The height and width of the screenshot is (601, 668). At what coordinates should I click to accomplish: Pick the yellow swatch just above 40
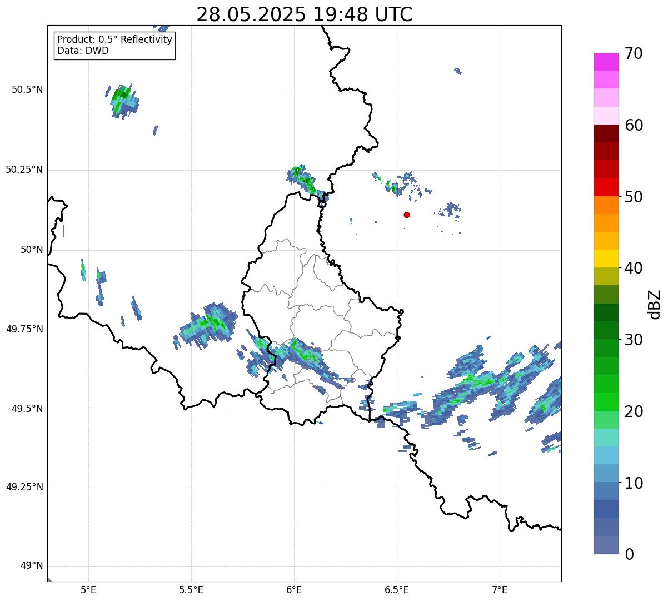(x=606, y=259)
